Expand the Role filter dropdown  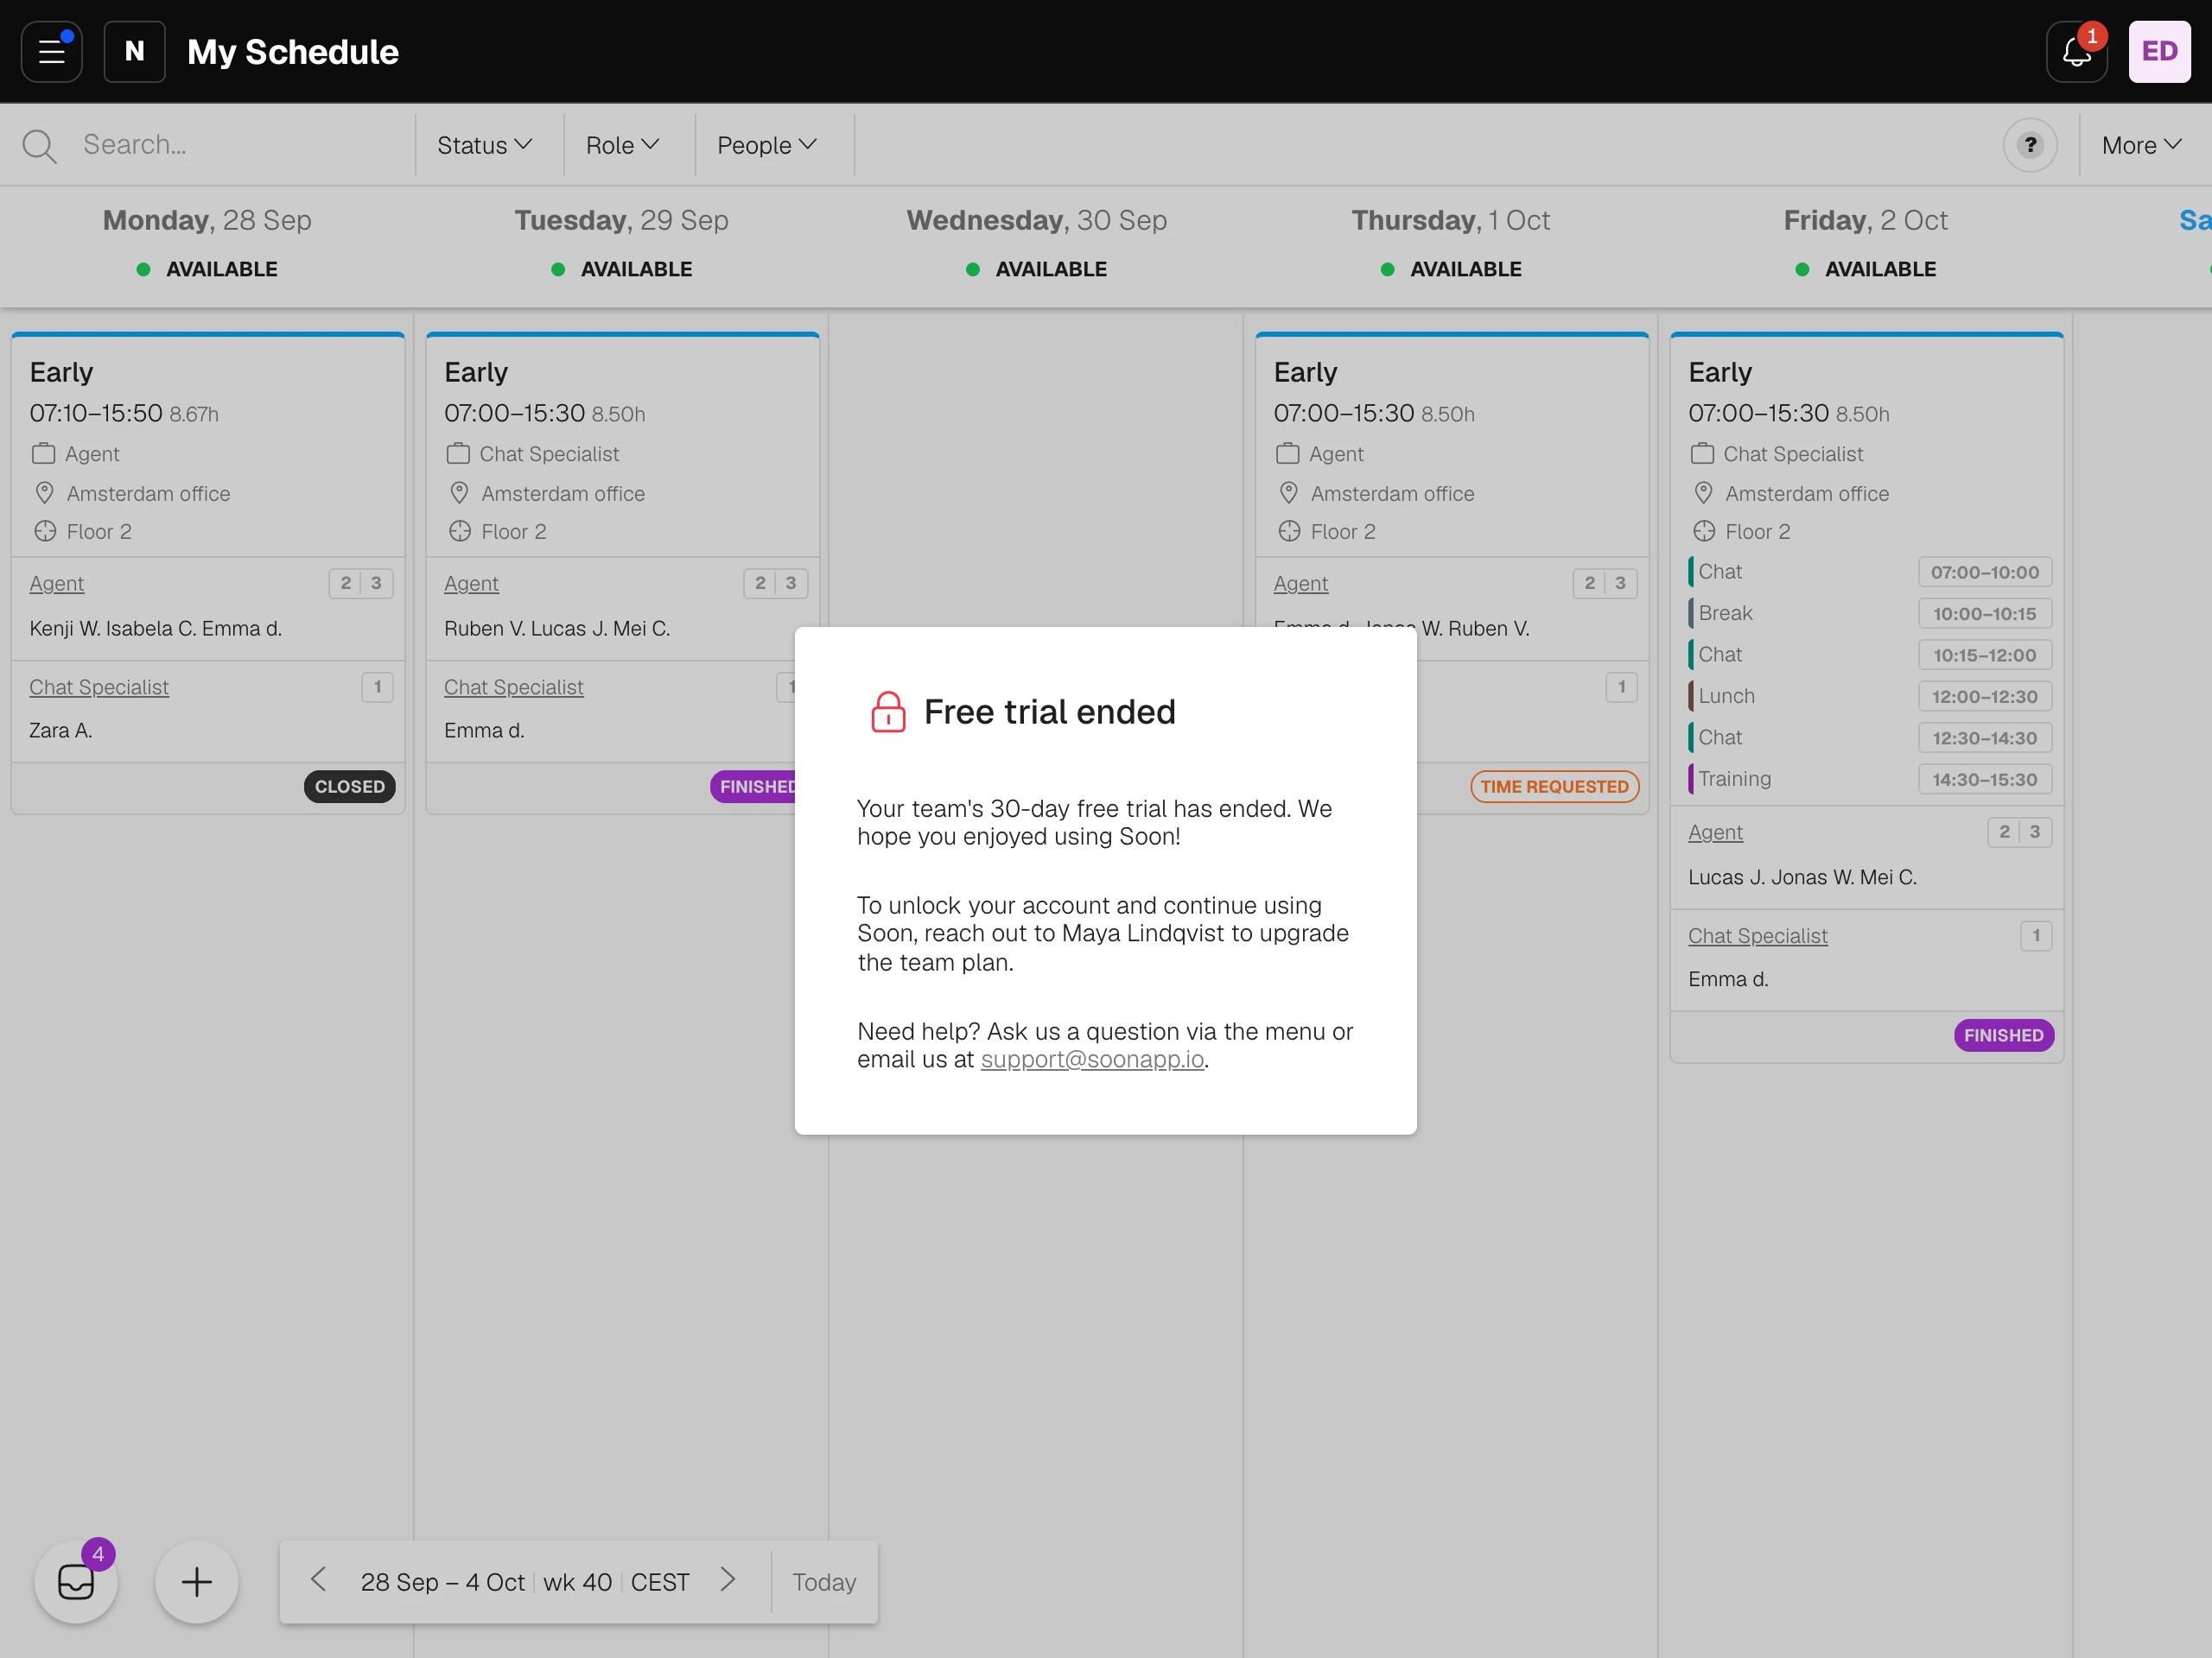pyautogui.click(x=622, y=145)
